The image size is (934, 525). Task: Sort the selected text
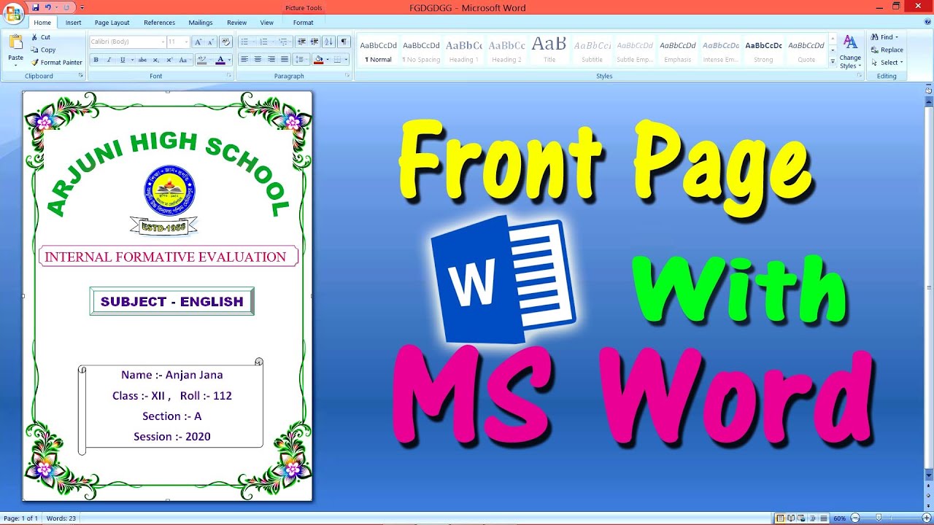click(x=329, y=42)
